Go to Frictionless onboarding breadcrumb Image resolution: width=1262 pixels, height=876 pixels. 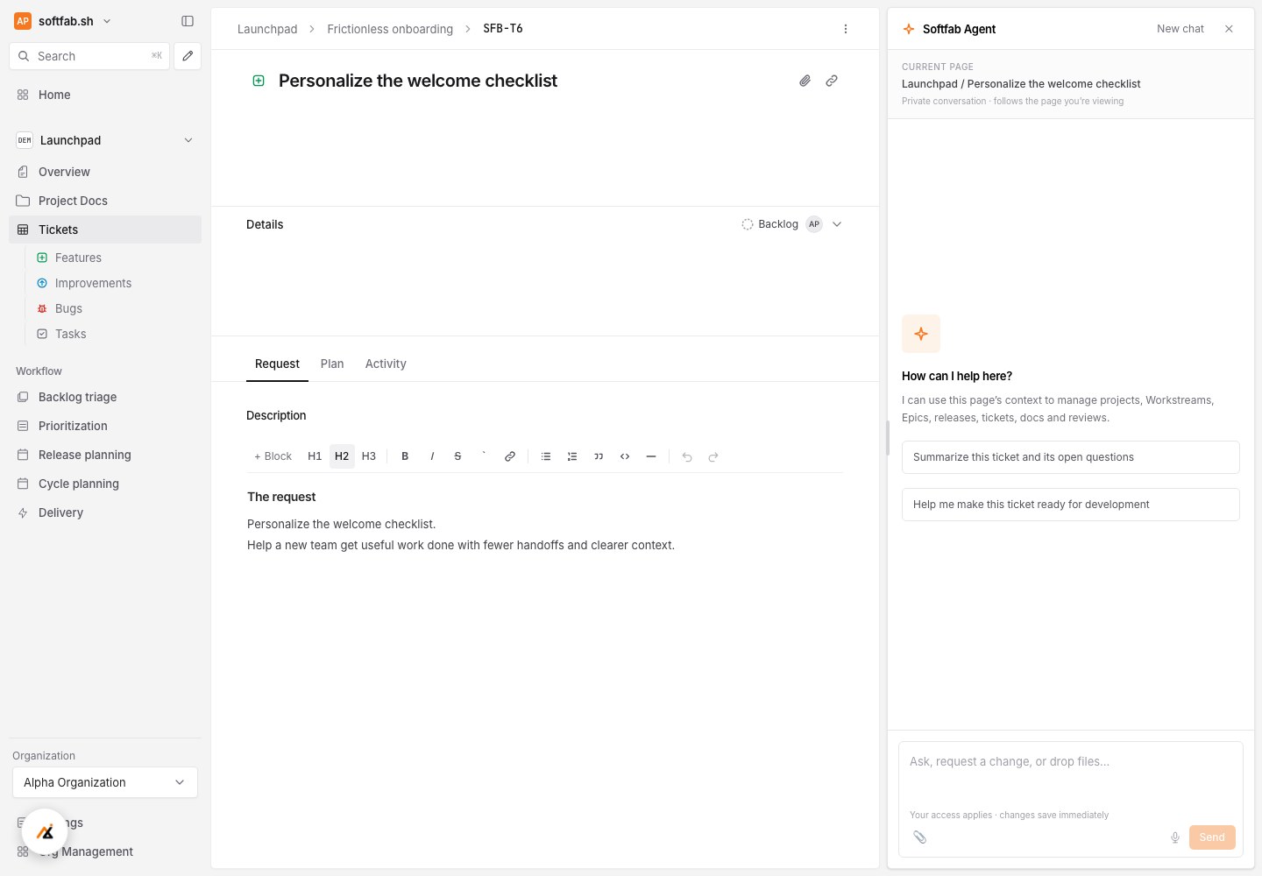click(390, 29)
